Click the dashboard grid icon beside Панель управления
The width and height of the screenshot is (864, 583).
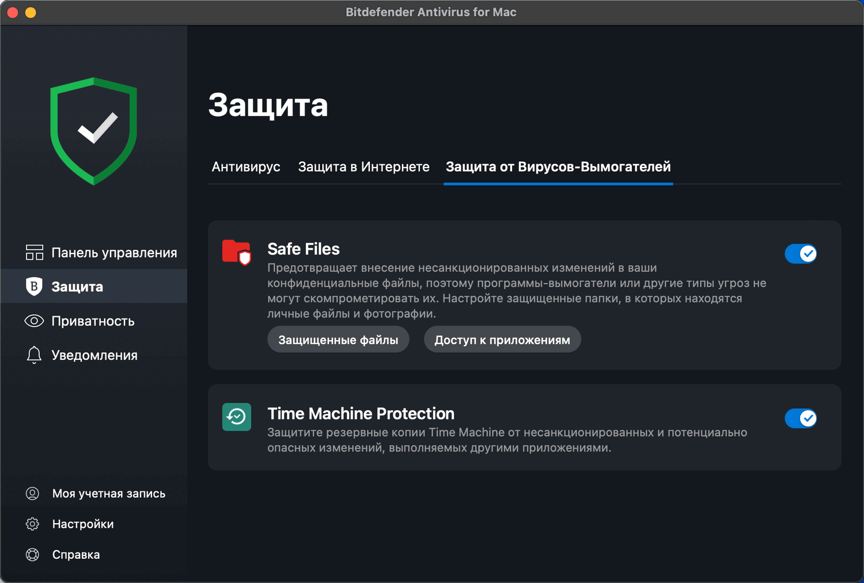[35, 252]
